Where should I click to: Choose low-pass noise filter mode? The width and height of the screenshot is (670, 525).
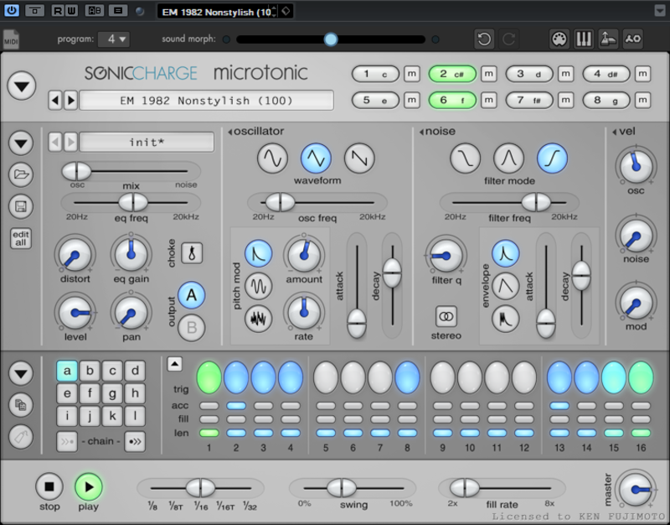point(466,159)
